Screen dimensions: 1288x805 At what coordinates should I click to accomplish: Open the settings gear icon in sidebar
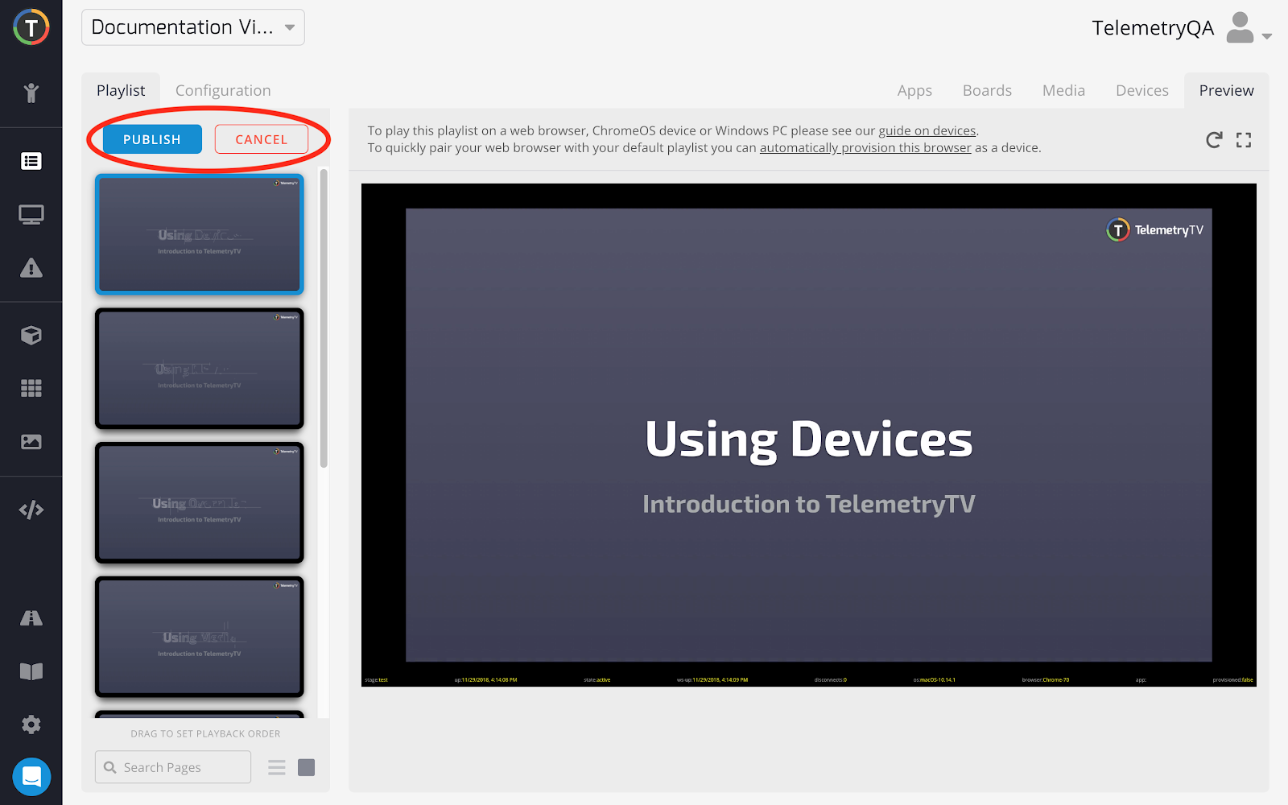(31, 724)
